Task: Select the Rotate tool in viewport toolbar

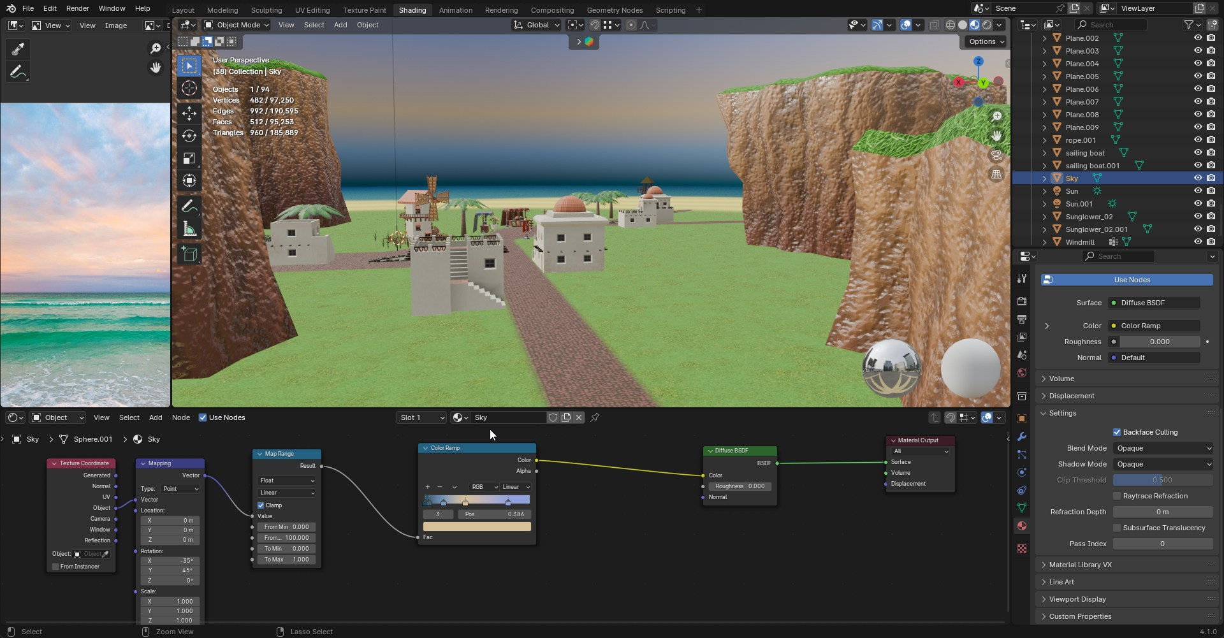Action: tap(189, 136)
